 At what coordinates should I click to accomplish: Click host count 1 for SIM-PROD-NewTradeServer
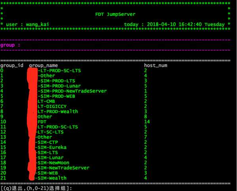pyautogui.click(x=146, y=91)
